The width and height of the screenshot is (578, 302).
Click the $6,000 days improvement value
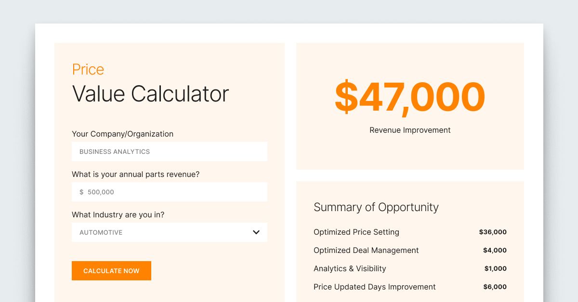495,287
